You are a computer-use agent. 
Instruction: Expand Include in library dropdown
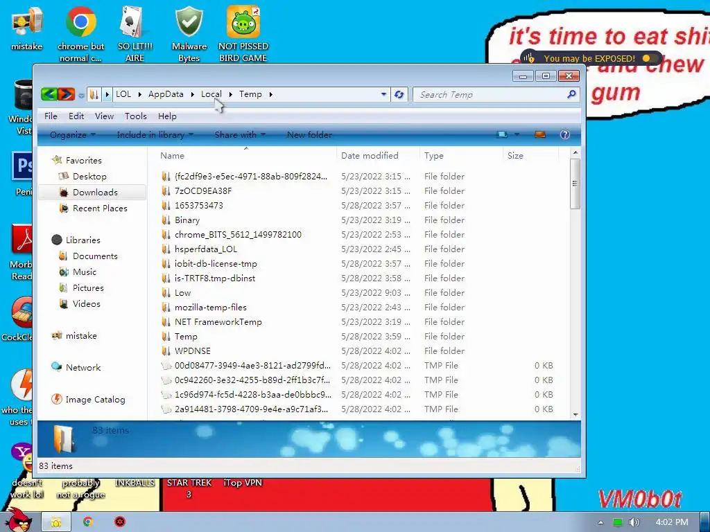click(x=155, y=135)
